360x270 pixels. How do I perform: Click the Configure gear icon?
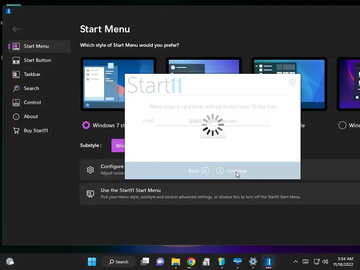[90, 170]
